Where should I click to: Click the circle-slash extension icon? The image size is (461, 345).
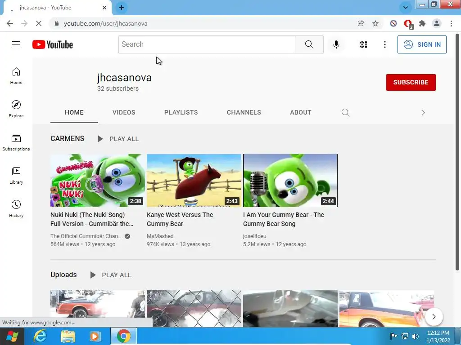[393, 23]
